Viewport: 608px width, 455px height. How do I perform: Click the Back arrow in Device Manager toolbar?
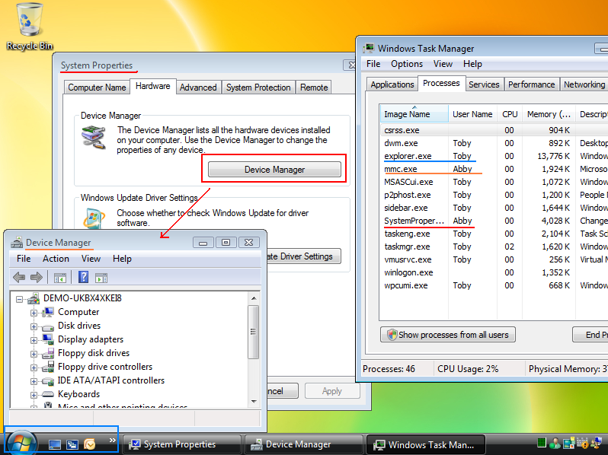pos(19,277)
